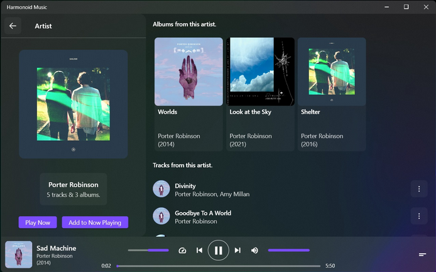Image resolution: width=436 pixels, height=272 pixels.
Task: Click the 5:50 total duration label
Action: point(330,266)
